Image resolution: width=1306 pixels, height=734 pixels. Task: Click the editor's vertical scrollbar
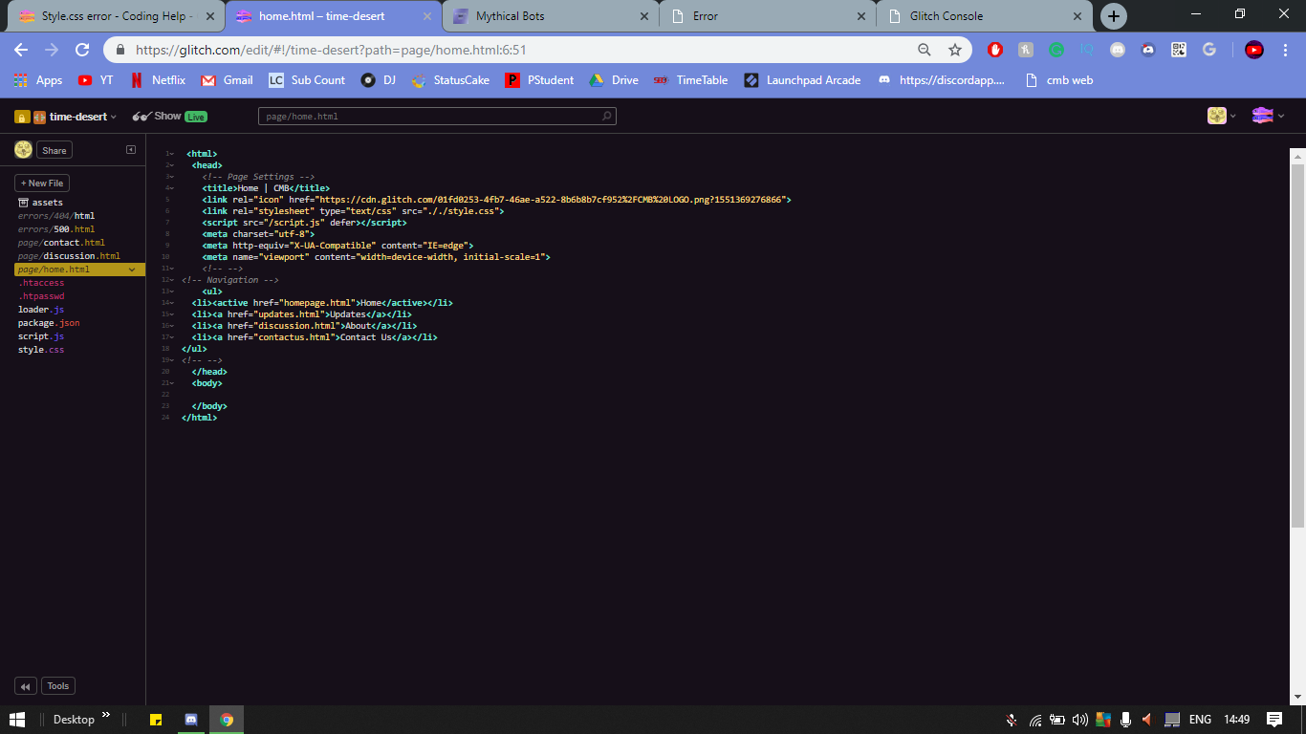pyautogui.click(x=1297, y=344)
